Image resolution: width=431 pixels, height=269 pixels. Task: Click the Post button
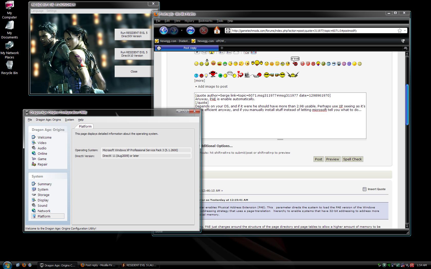click(x=318, y=159)
